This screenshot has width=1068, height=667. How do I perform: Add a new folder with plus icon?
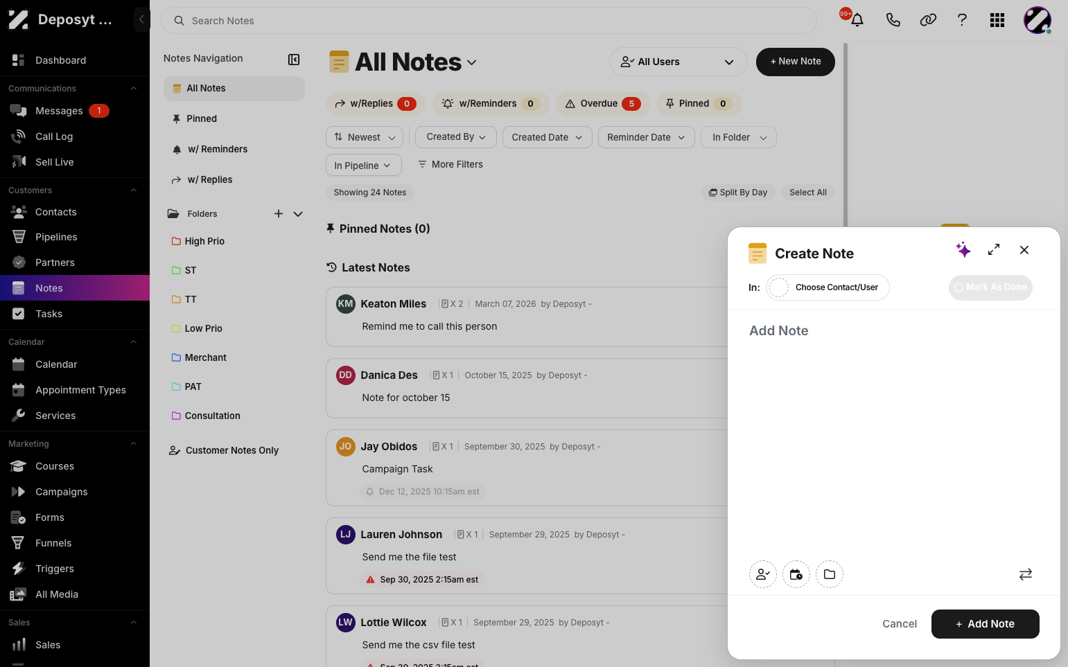279,214
